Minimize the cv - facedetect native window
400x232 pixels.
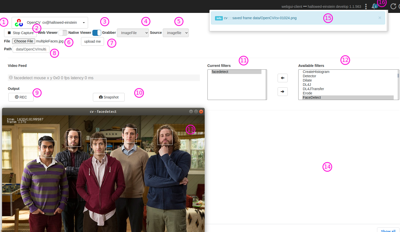pyautogui.click(x=191, y=112)
